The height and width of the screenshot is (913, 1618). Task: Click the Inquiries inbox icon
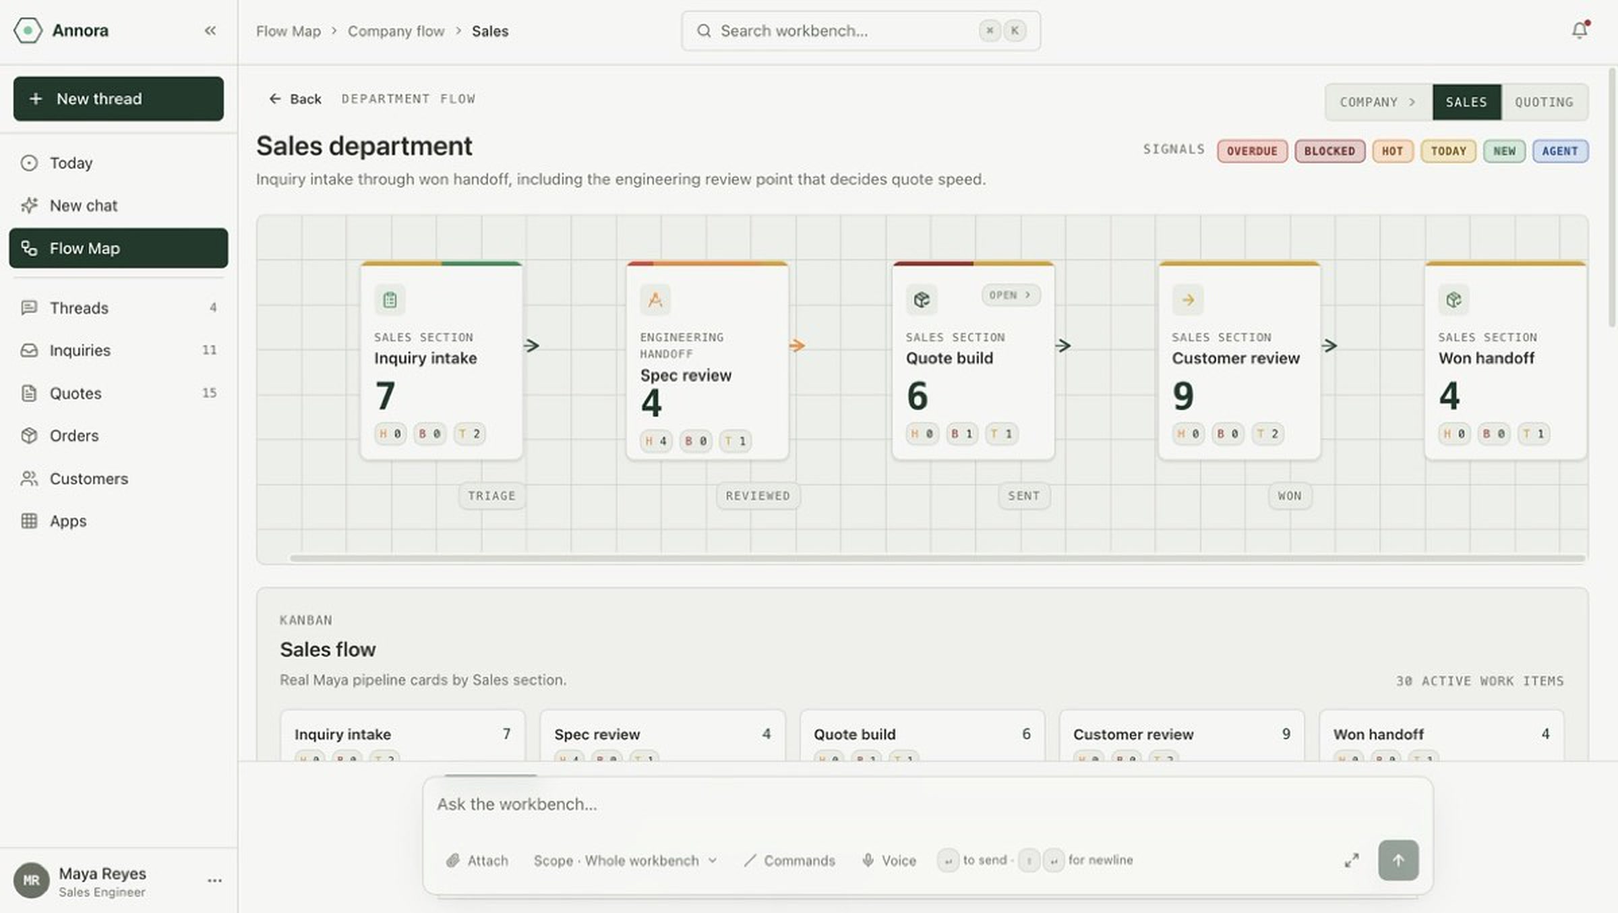29,350
